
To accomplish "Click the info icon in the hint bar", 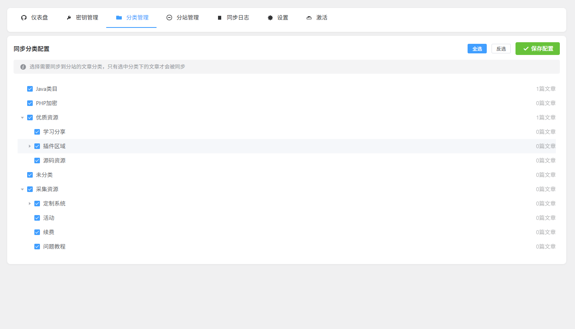I will tap(23, 67).
